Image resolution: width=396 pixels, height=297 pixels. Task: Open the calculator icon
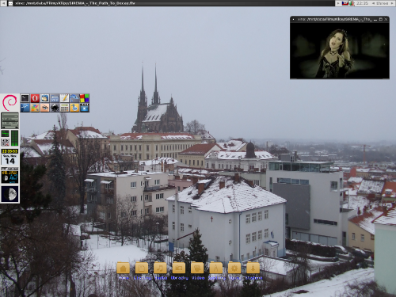tap(64, 108)
